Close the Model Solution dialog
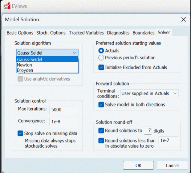This screenshot has height=173, width=191. tap(183, 19)
